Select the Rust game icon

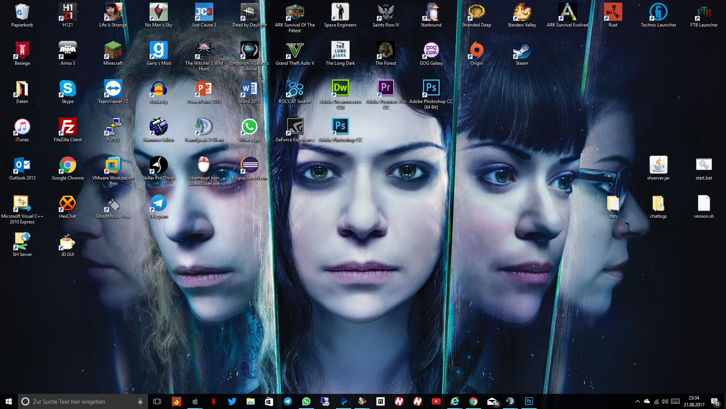[x=613, y=16]
